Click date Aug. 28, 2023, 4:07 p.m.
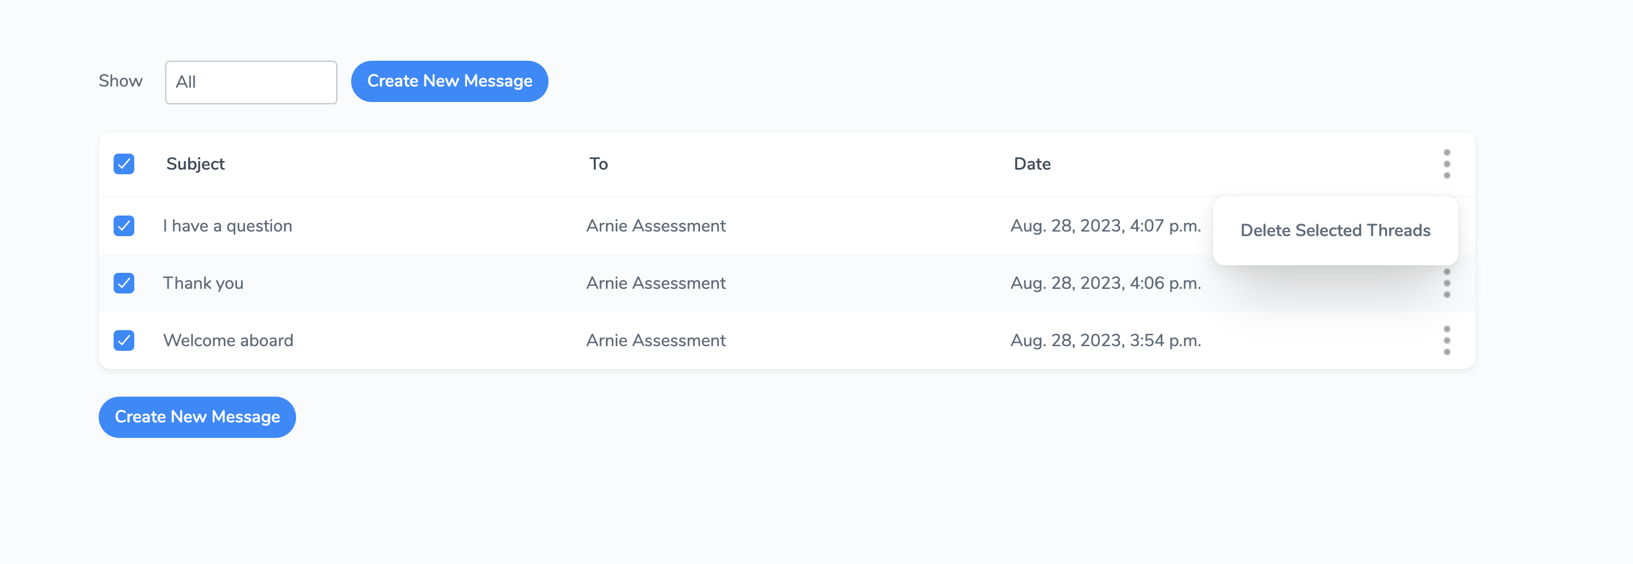 pos(1106,226)
